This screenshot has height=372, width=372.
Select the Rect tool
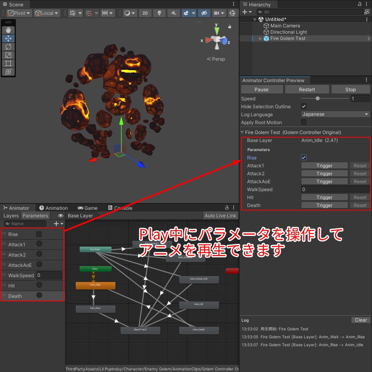[x=8, y=63]
